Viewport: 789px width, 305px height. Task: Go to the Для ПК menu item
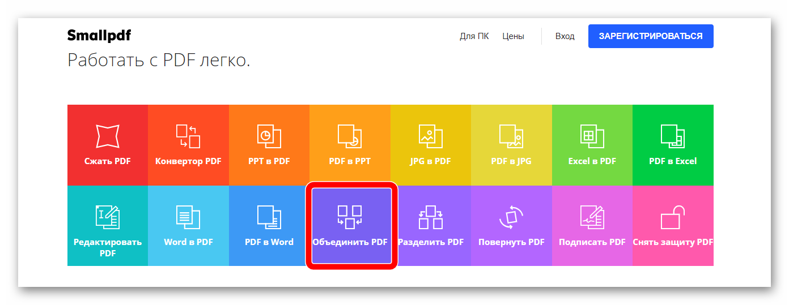point(474,36)
